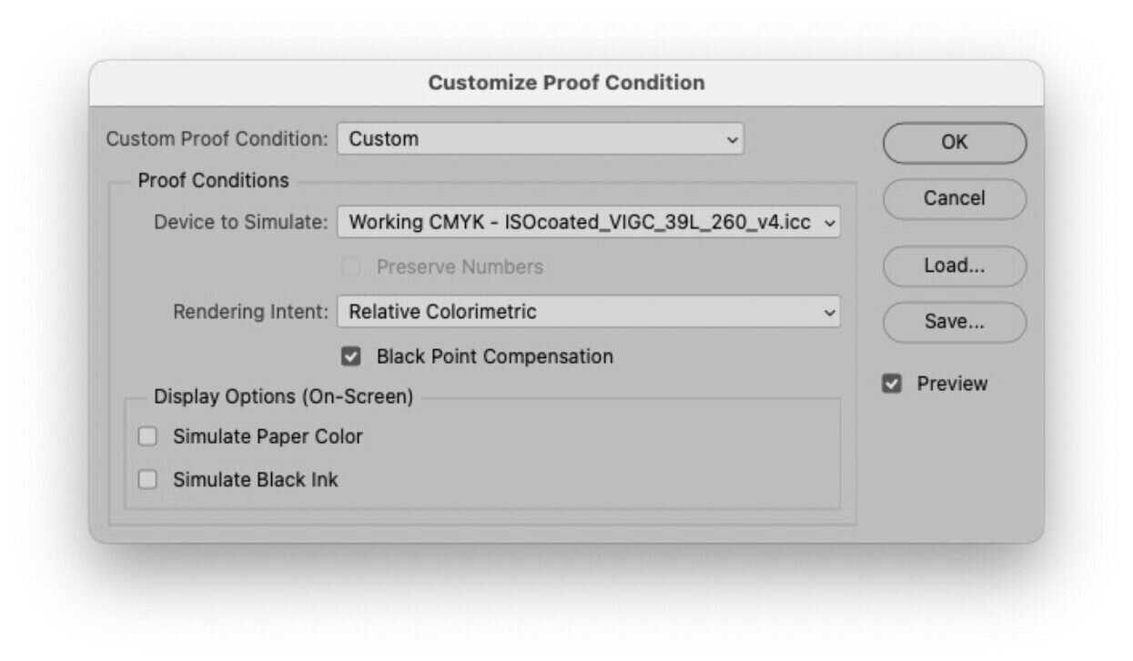Click the Save... button
This screenshot has height=661, width=1133.
(954, 322)
